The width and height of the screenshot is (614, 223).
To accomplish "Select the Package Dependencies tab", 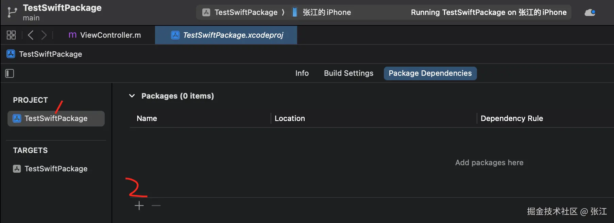I will [x=430, y=73].
